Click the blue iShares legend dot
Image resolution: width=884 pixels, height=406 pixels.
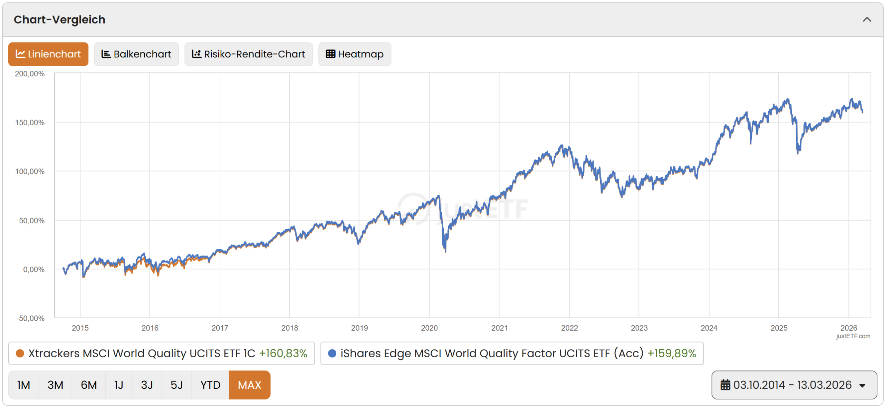click(x=332, y=353)
